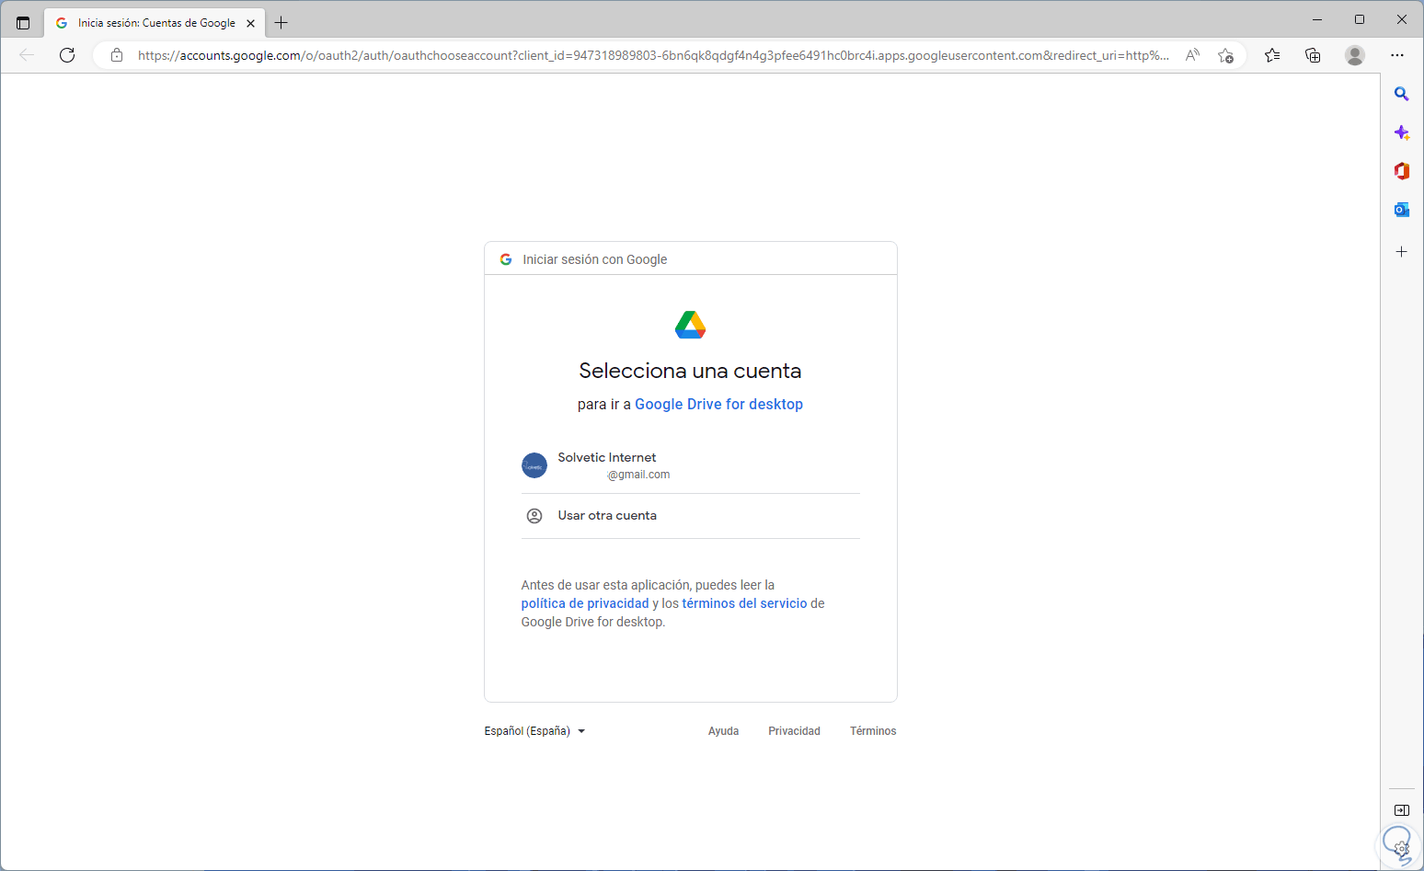Add this page to favorites

(1225, 55)
